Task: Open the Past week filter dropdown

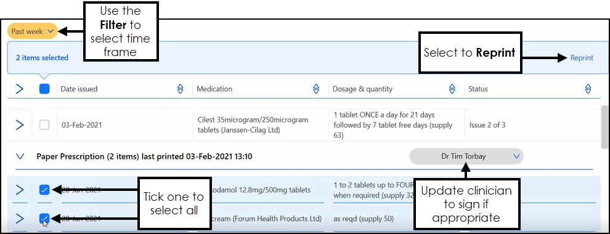Action: coord(32,31)
